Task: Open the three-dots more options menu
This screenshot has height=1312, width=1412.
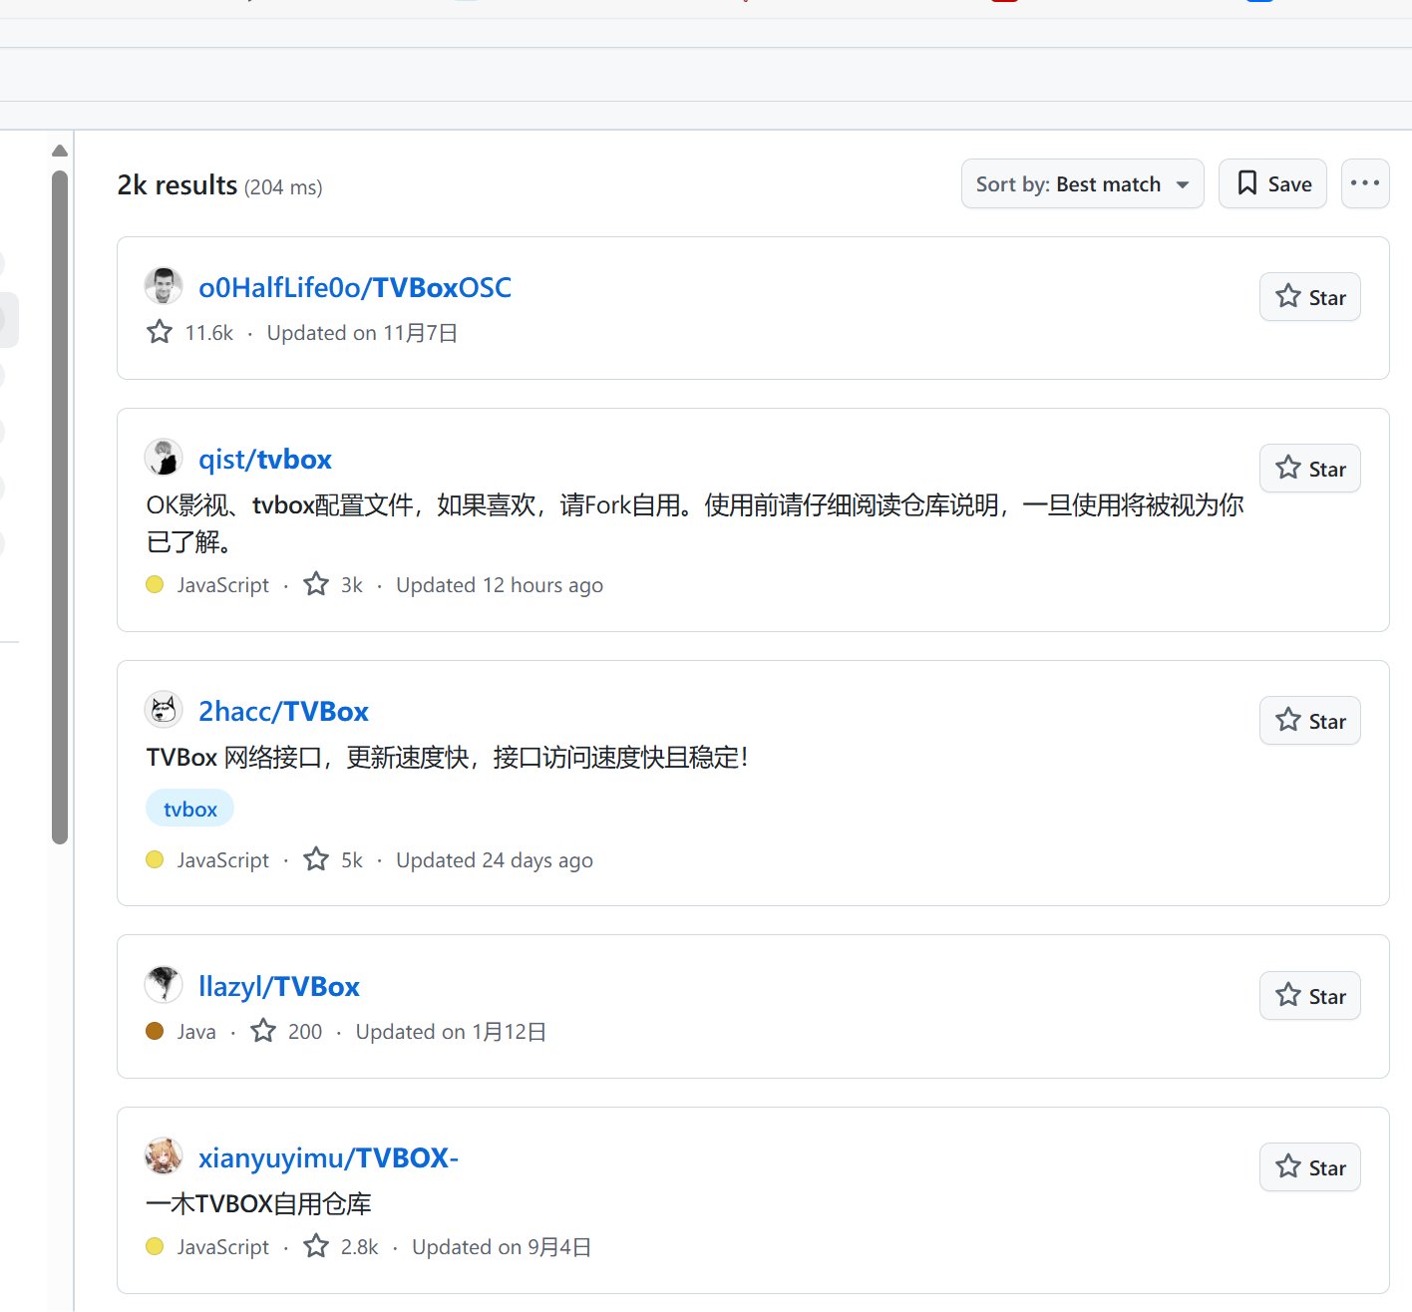Action: pos(1365,184)
